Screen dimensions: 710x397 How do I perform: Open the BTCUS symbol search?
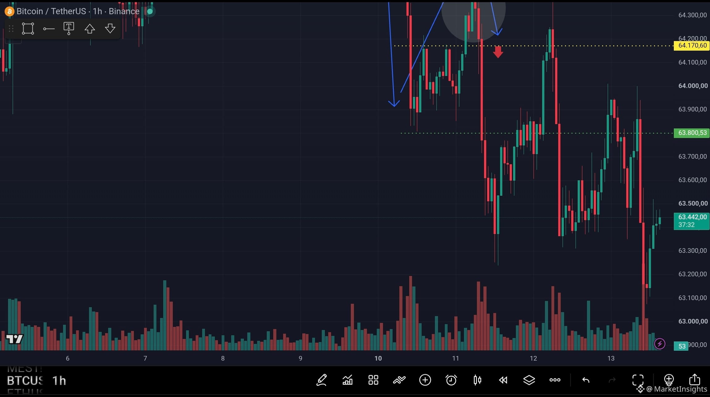pos(25,381)
